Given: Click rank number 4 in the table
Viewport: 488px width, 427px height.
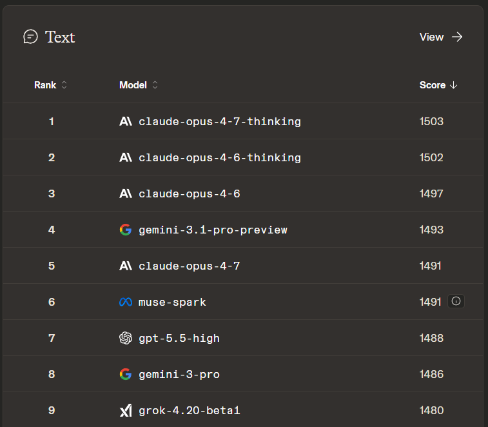Looking at the screenshot, I should tap(52, 230).
